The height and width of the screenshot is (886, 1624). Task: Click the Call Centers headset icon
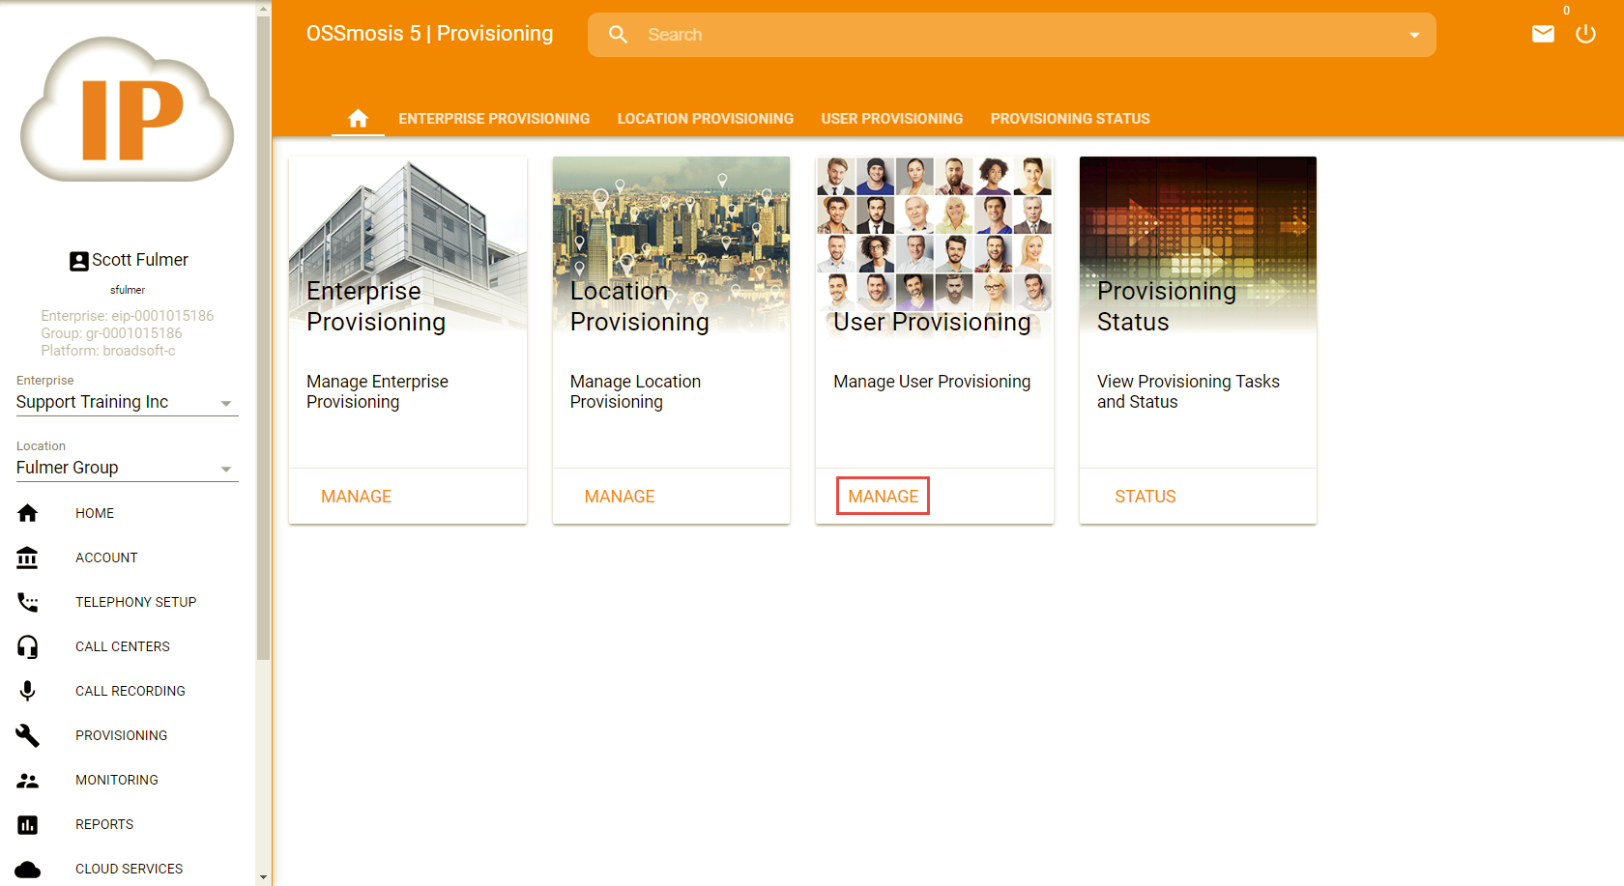coord(28,646)
